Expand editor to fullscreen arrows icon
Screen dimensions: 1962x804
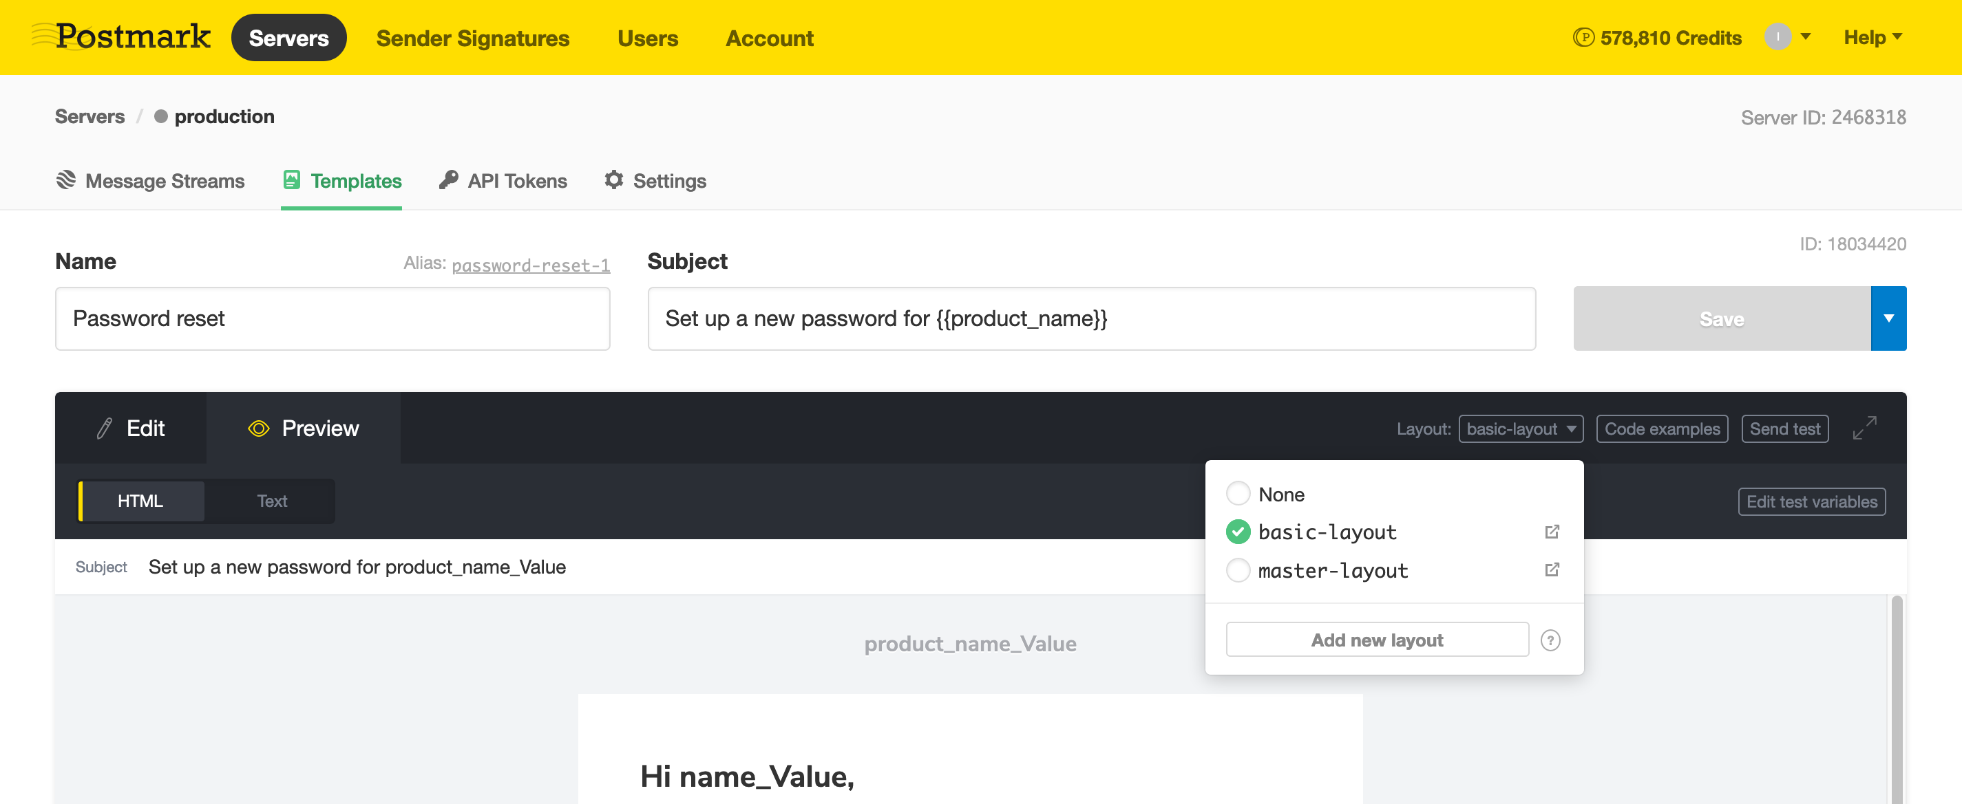[x=1864, y=428]
